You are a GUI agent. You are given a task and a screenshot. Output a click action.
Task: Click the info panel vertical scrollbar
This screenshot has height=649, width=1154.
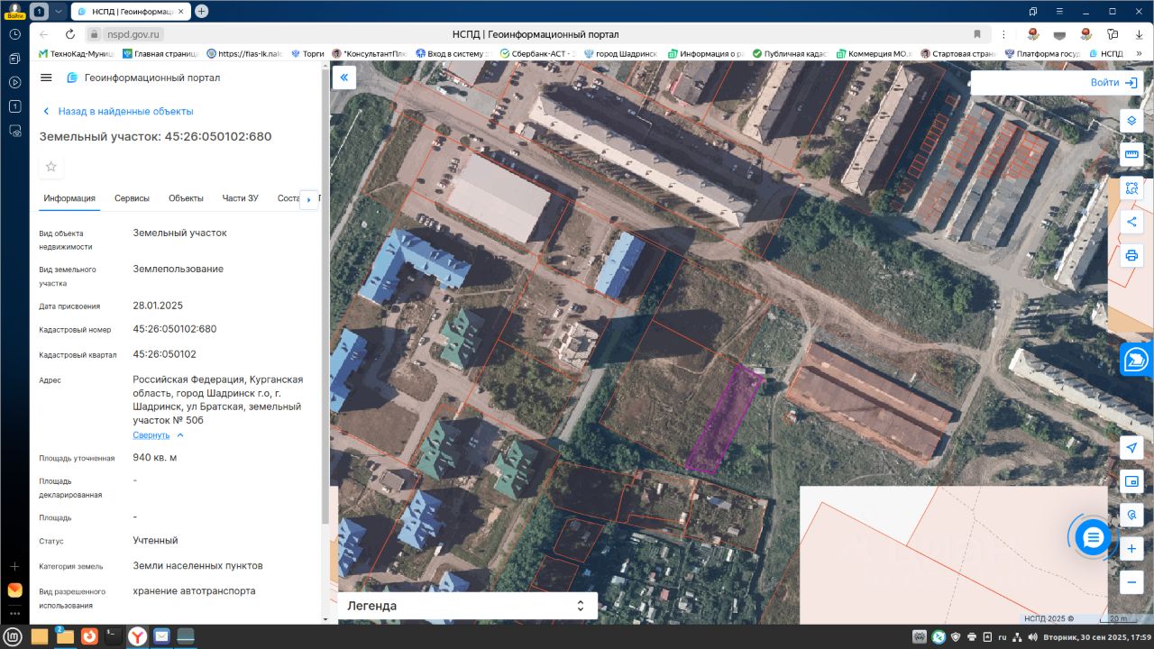(325, 297)
